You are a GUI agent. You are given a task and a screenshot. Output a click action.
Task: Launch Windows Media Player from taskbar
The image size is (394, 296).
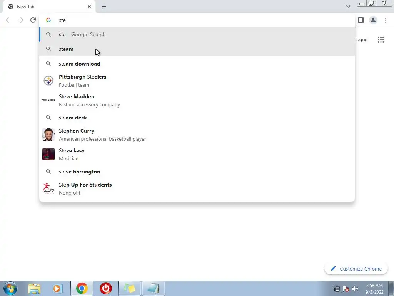coord(58,288)
